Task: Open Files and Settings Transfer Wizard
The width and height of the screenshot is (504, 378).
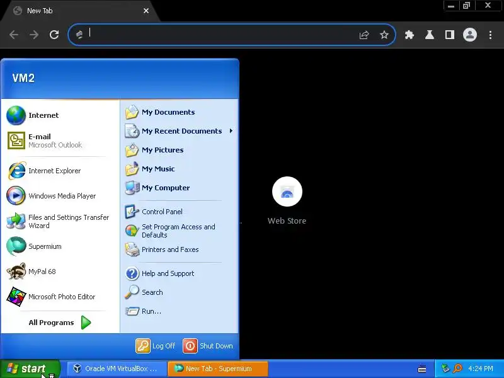Action: click(59, 221)
